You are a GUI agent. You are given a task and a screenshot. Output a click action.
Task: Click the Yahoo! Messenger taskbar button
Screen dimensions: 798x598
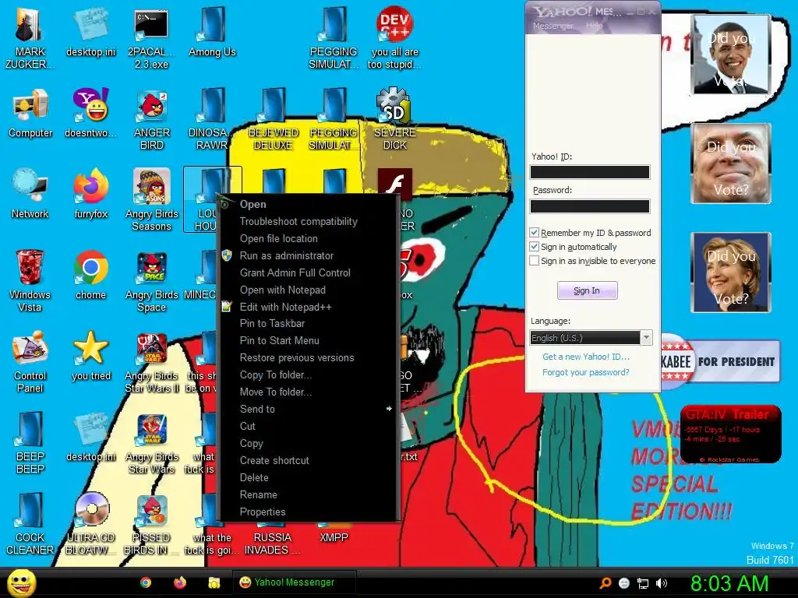[294, 582]
